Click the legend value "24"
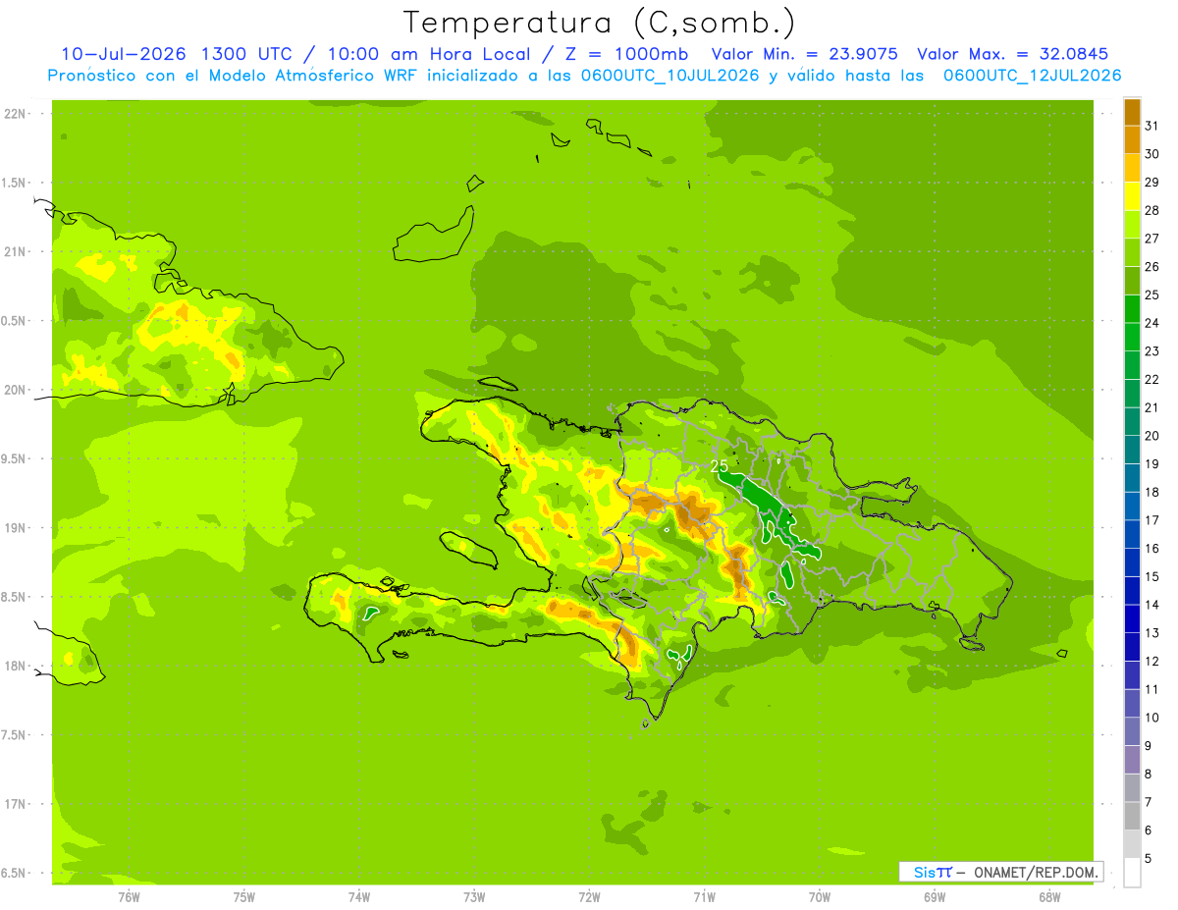 click(1152, 323)
